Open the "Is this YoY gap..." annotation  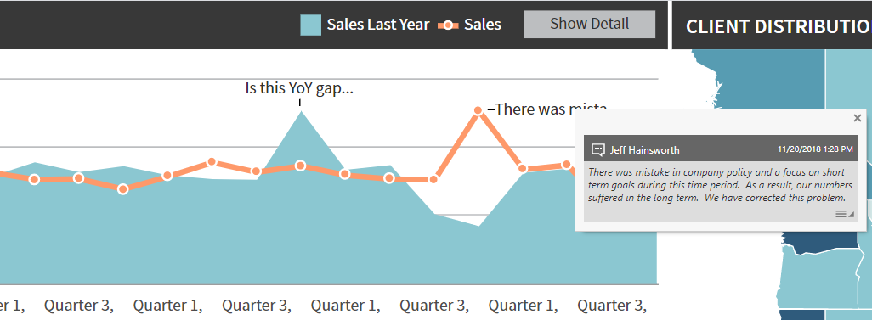coord(298,88)
